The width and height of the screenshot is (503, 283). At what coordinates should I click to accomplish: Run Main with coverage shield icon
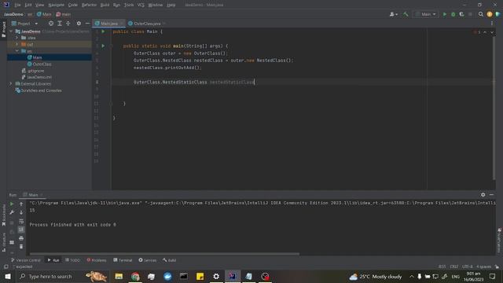tap(461, 14)
